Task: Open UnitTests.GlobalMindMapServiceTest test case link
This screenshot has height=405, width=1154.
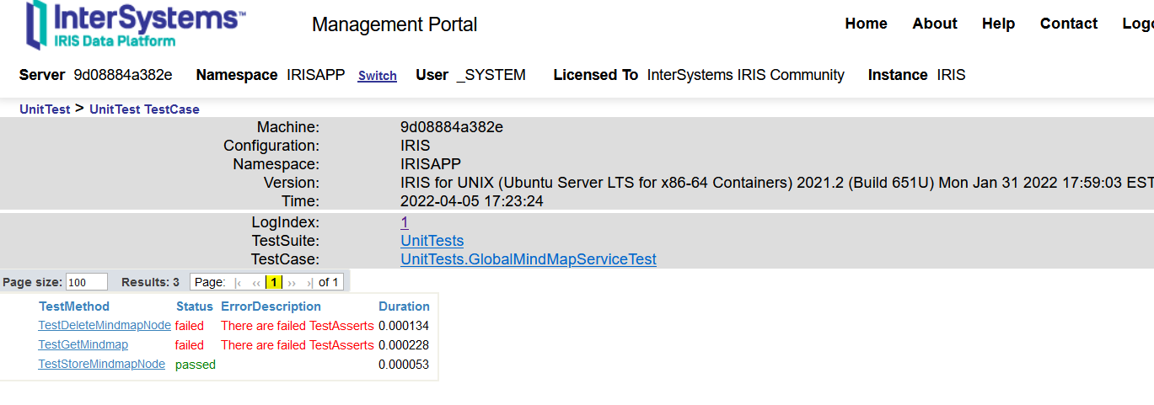Action: (528, 259)
